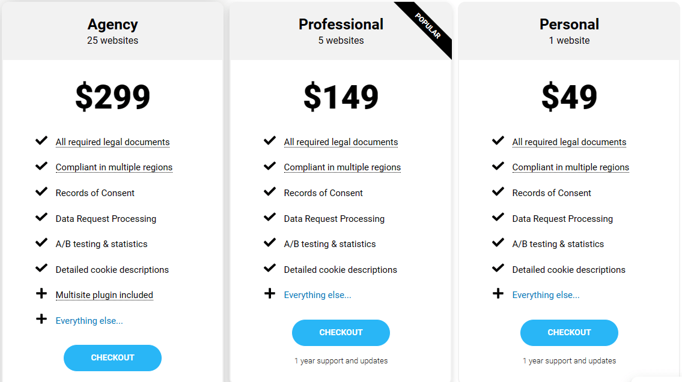Expand Professional's Everything else details
Viewport: 682px width, 382px height.
(x=317, y=294)
